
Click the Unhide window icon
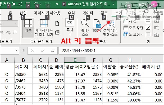148,34
